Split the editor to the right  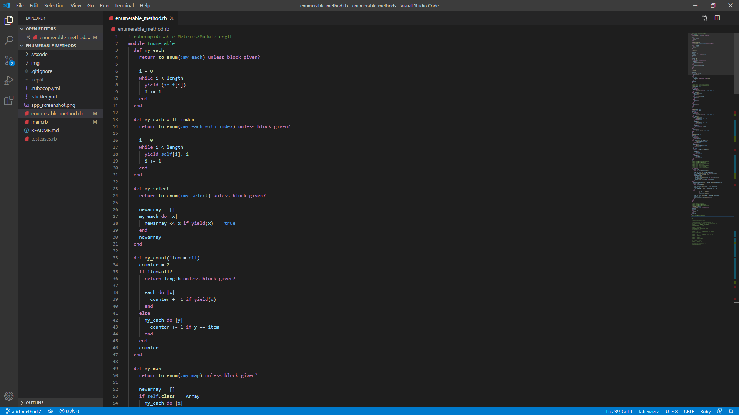tap(717, 18)
